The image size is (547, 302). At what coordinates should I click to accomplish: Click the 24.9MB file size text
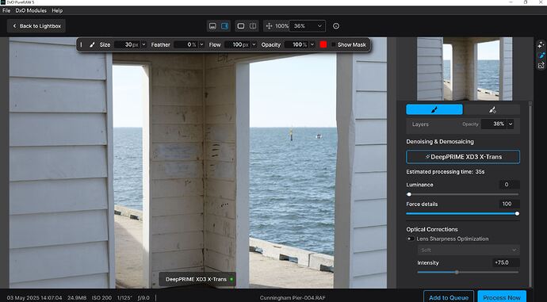tap(76, 298)
